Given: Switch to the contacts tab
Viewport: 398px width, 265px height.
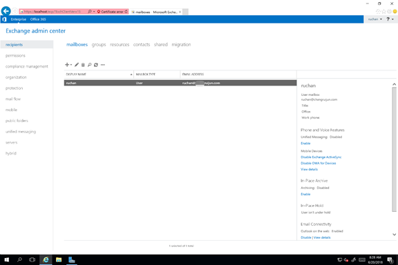Looking at the screenshot, I should tap(142, 45).
